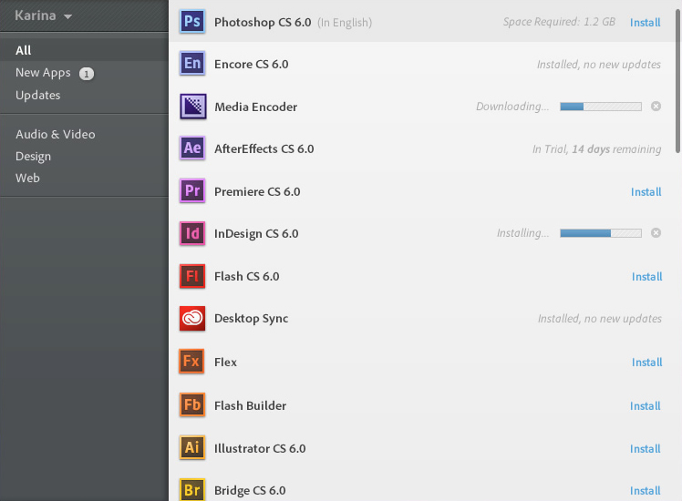The height and width of the screenshot is (501, 682).
Task: Click the Desktop Sync Creative Cloud icon
Action: tap(192, 319)
